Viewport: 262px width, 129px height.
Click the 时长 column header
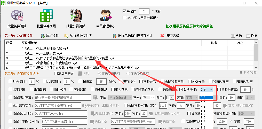(215, 43)
